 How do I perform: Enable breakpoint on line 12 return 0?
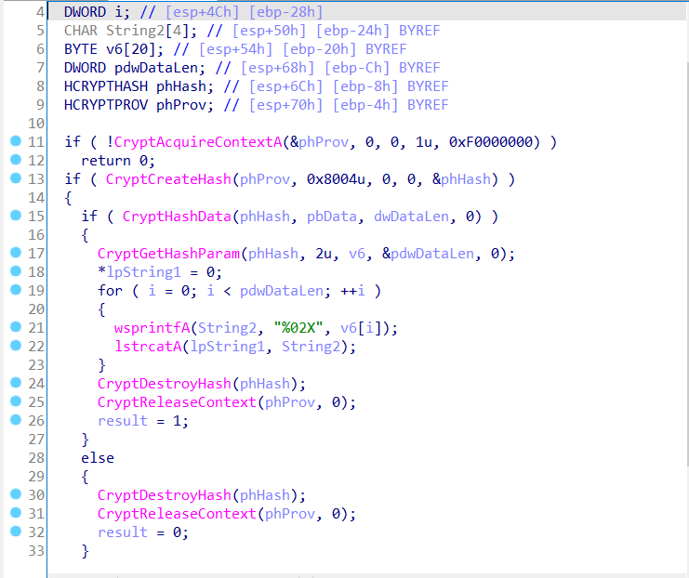[15, 160]
